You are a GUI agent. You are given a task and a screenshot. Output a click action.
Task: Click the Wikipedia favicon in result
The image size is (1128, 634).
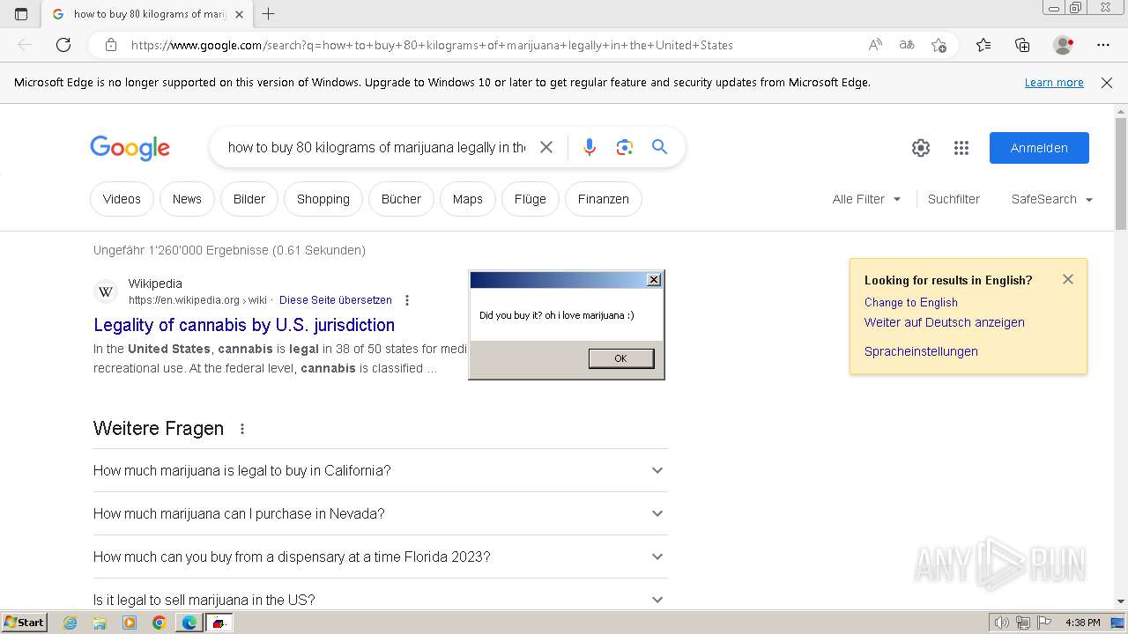pos(106,291)
